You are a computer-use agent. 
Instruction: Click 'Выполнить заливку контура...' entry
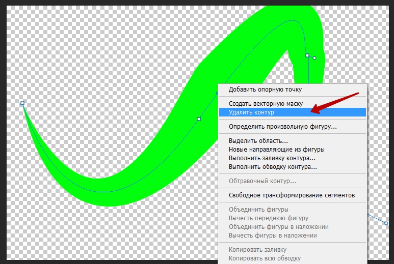click(293, 158)
